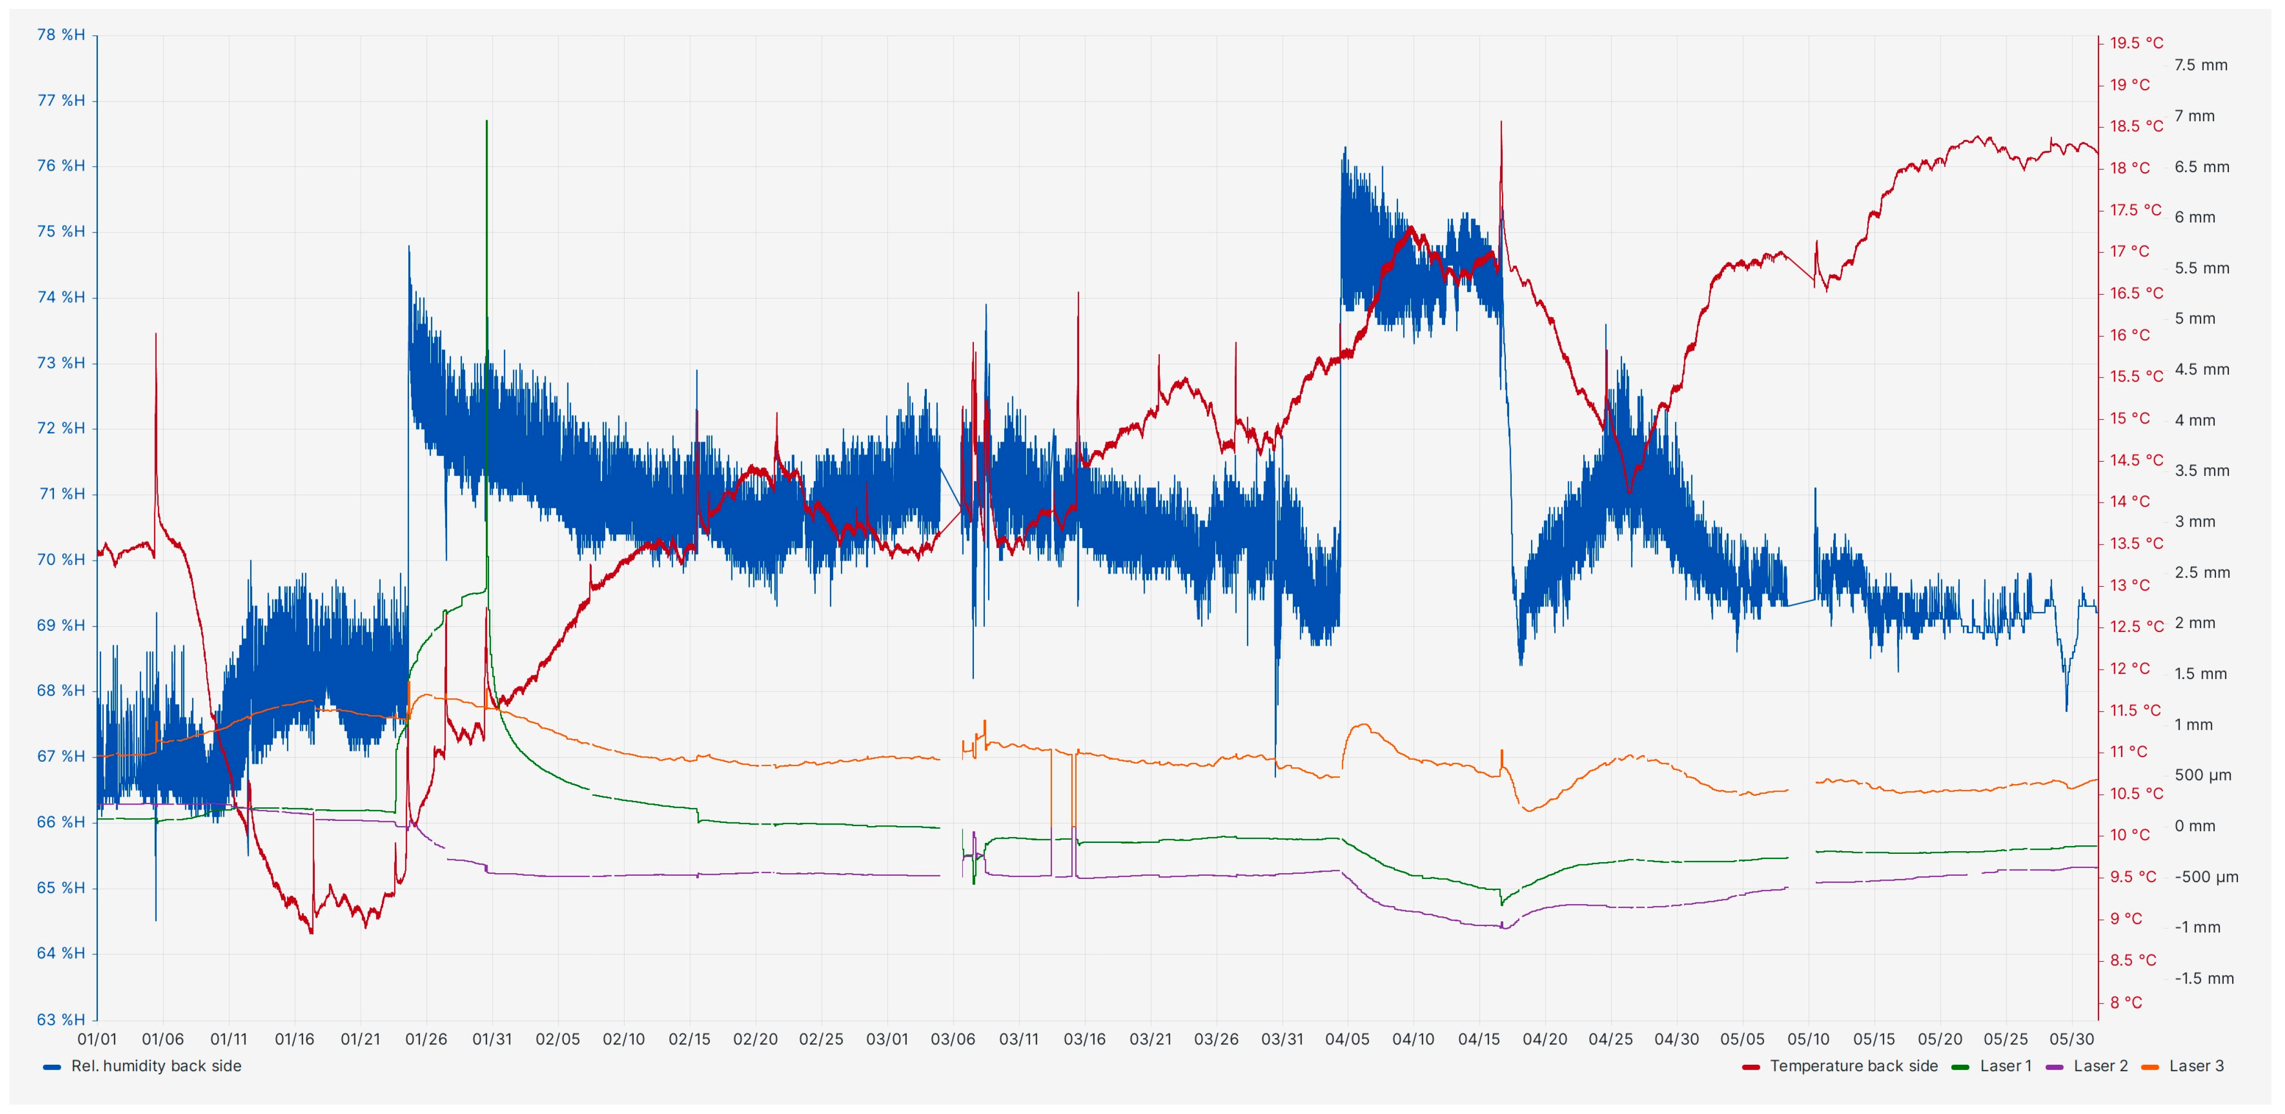Select the 05/30 date on x-axis
This screenshot has height=1114, width=2285.
click(2071, 1040)
